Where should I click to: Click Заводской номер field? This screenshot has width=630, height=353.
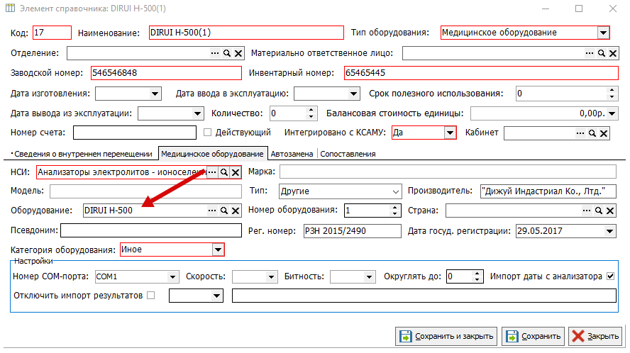point(166,73)
